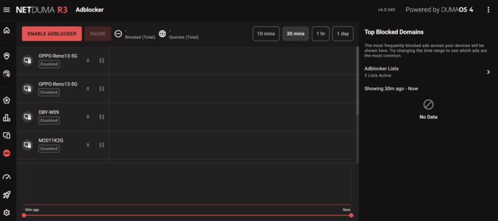The width and height of the screenshot is (498, 221).
Task: Open the bar chart Network Monitor icon
Action: (x=6, y=118)
